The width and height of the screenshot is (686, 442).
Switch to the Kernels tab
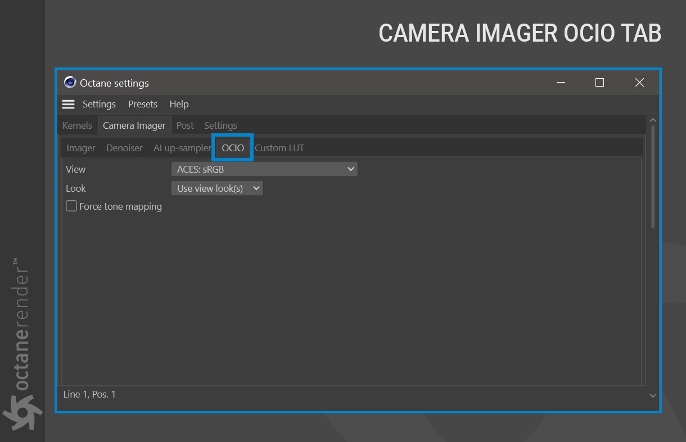pos(77,125)
